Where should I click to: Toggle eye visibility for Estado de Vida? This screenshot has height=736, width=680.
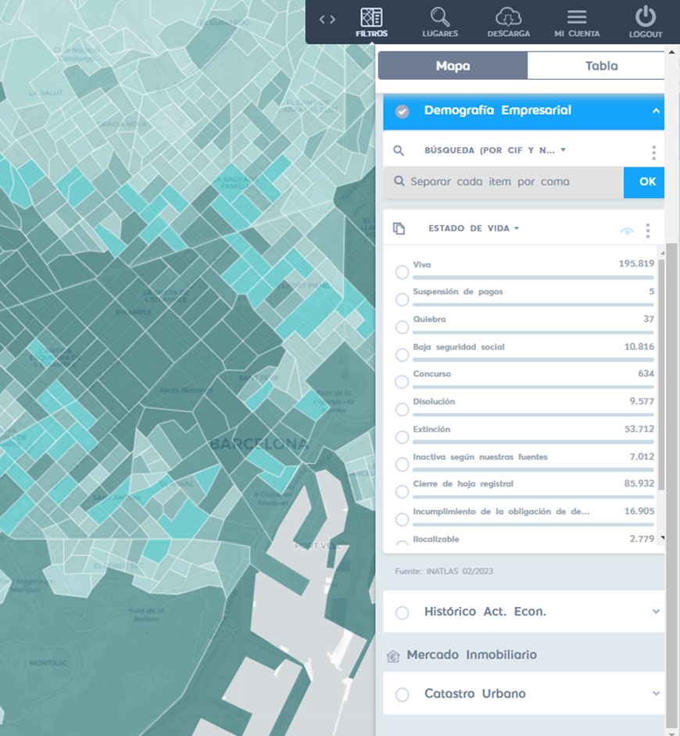(x=627, y=232)
